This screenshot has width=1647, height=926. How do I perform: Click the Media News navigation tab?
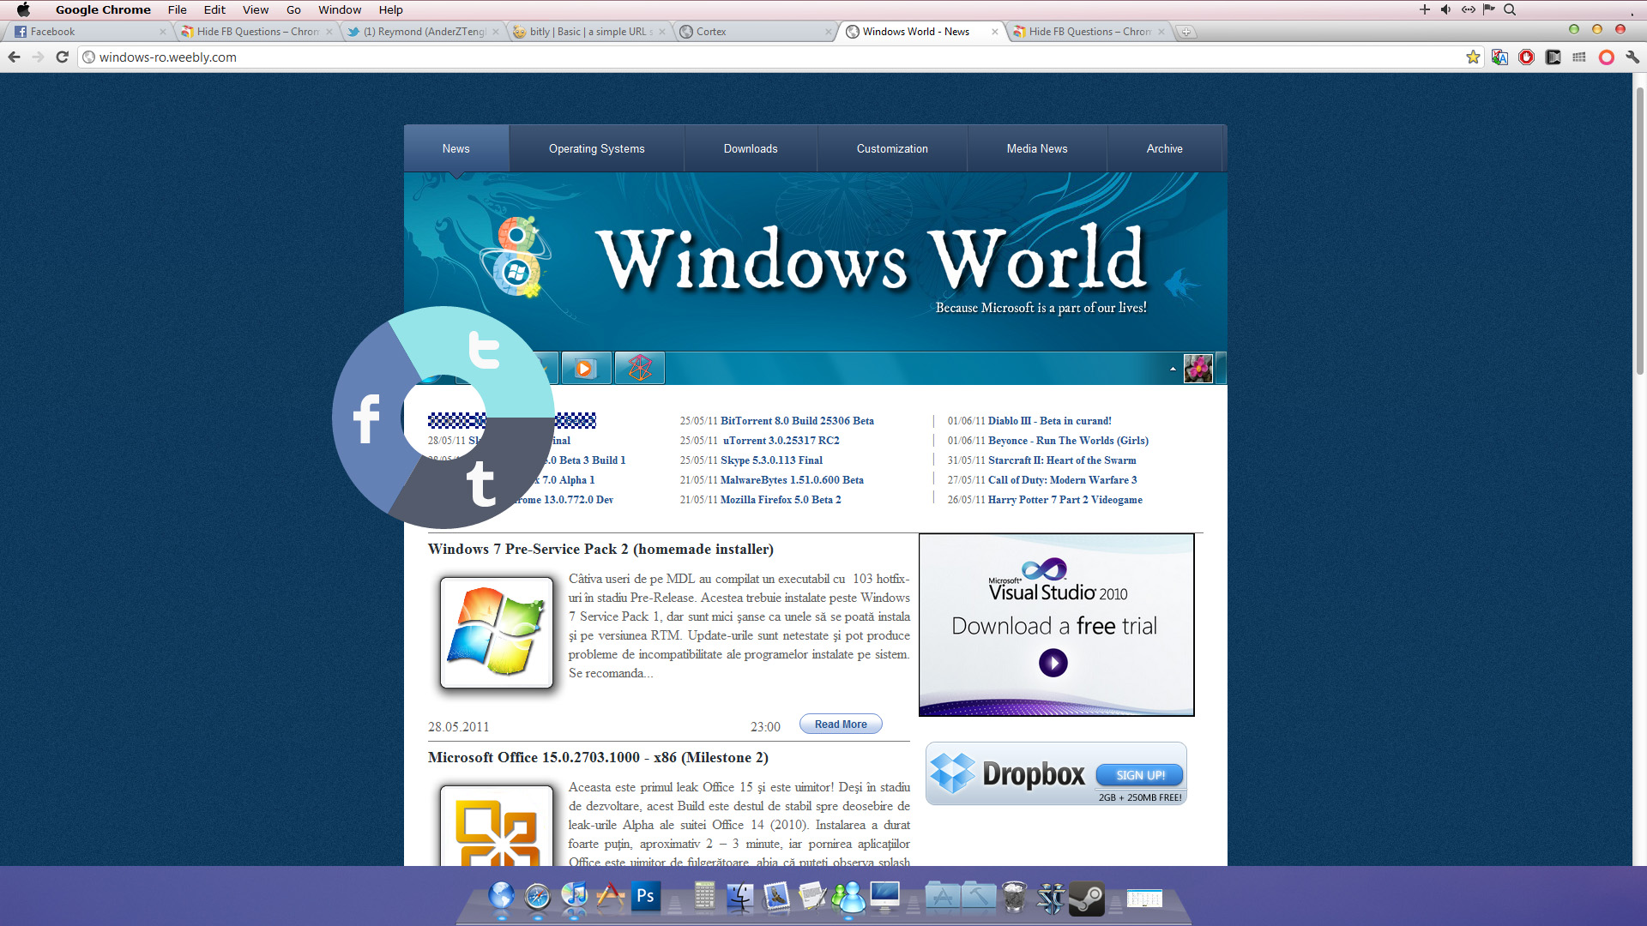tap(1037, 148)
